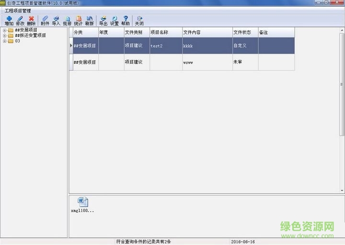Click 项目建议 cell in the wsww row
The width and height of the screenshot is (345, 245).
137,62
